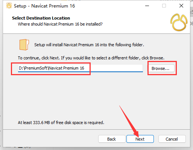
Task: Click the red arrow pointing at Next
Action: pyautogui.click(x=129, y=121)
